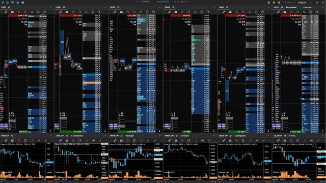Click red volume cell 33 113 in LSRG
The image size is (326, 183).
[71, 16]
